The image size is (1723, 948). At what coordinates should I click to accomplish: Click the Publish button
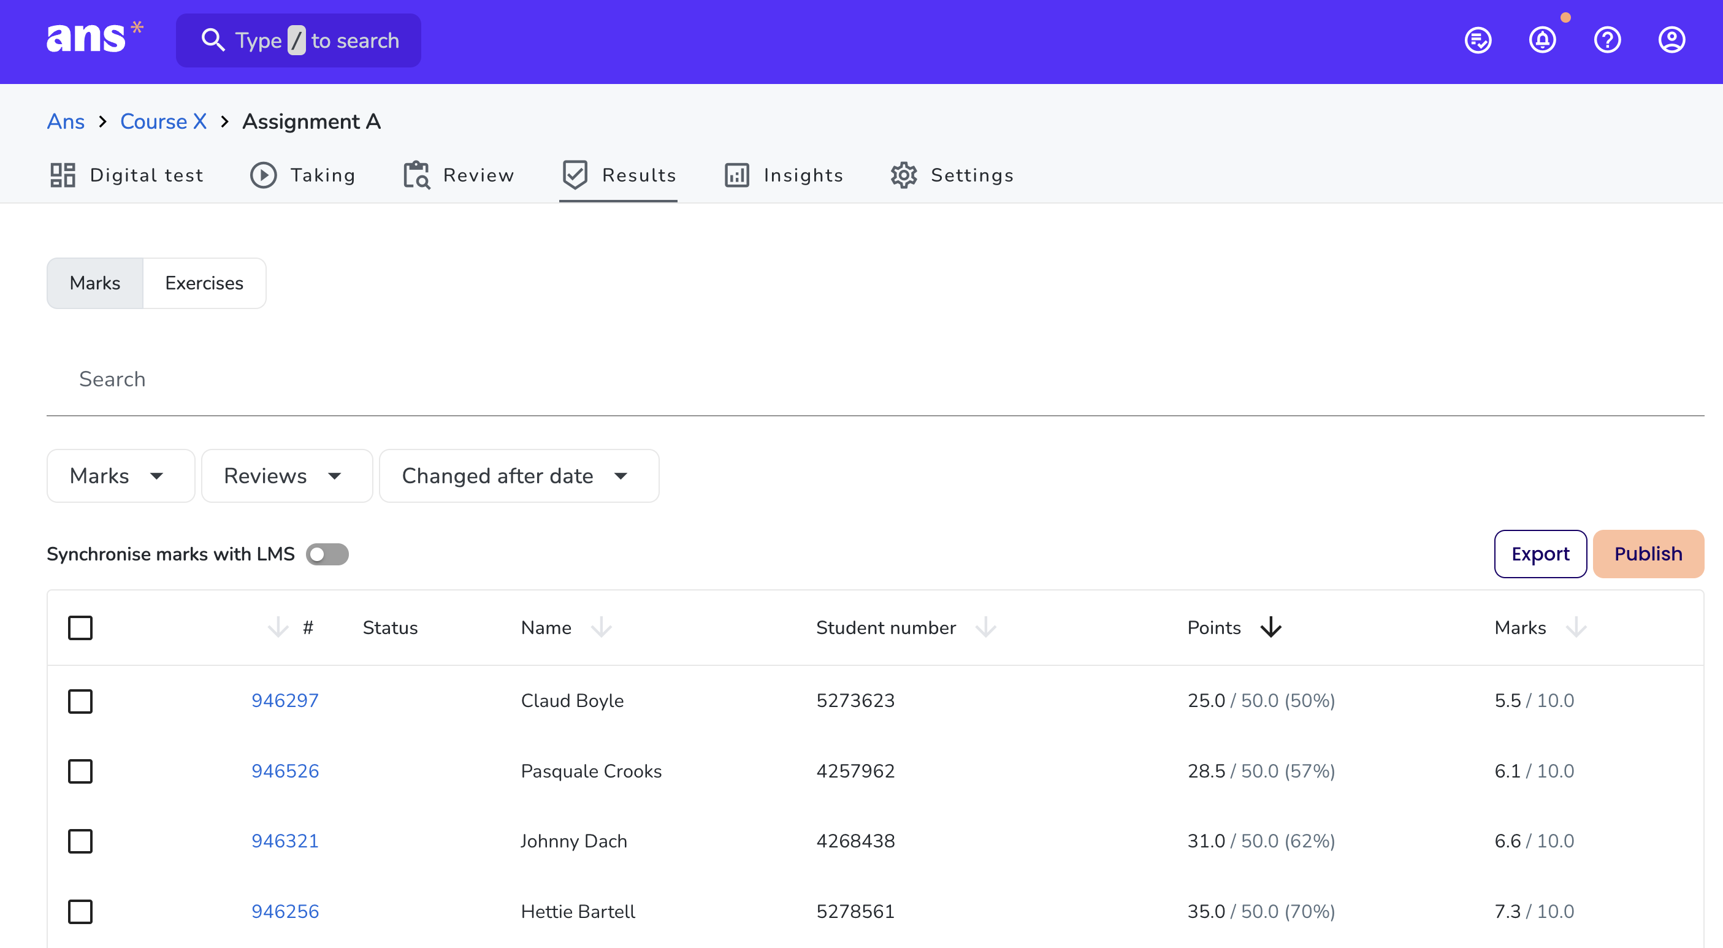1648,554
